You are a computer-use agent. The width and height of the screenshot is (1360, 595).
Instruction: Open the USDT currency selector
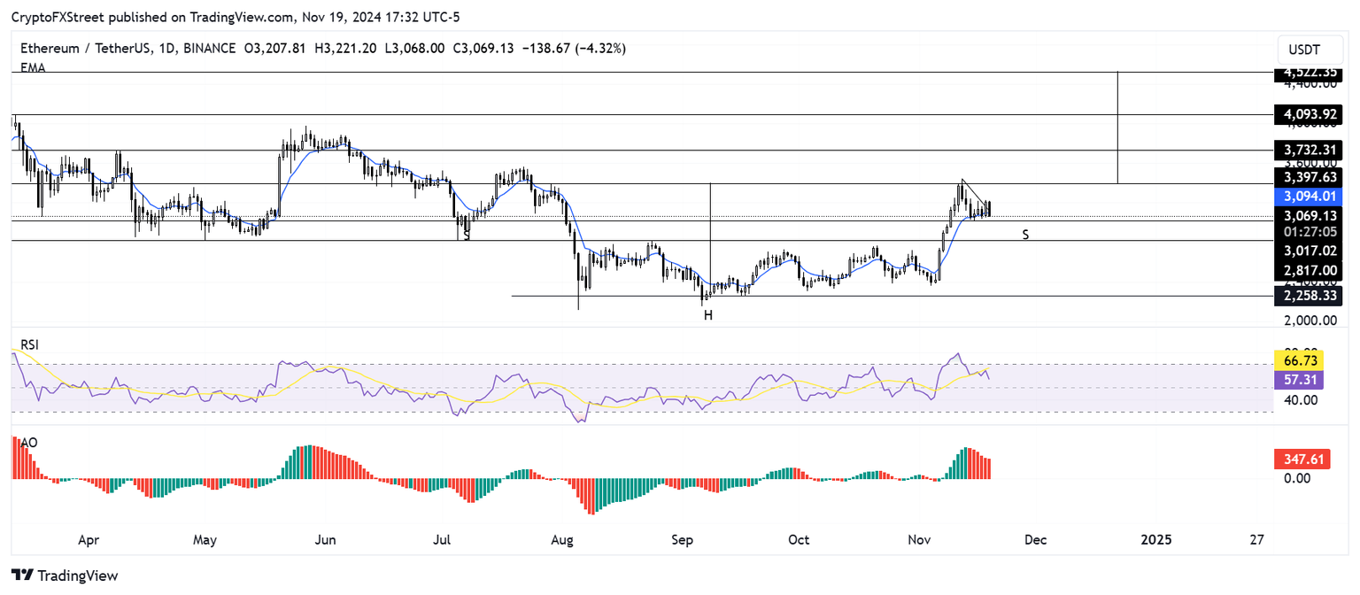click(x=1310, y=50)
